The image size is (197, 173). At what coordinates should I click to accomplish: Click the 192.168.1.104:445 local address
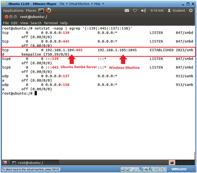64,50
